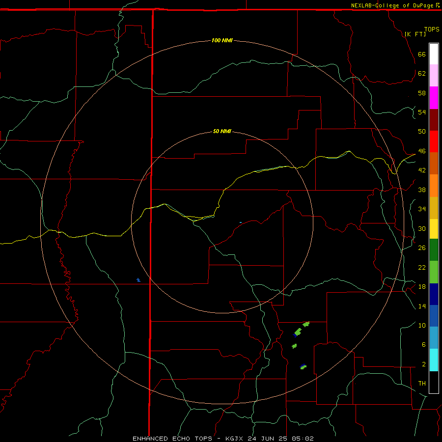
Task: Click the 2 legend value
Action: 423,364
